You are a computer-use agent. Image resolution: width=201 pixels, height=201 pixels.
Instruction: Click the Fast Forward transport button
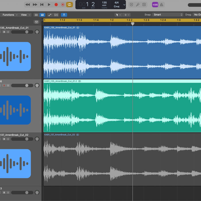[x=35, y=5]
